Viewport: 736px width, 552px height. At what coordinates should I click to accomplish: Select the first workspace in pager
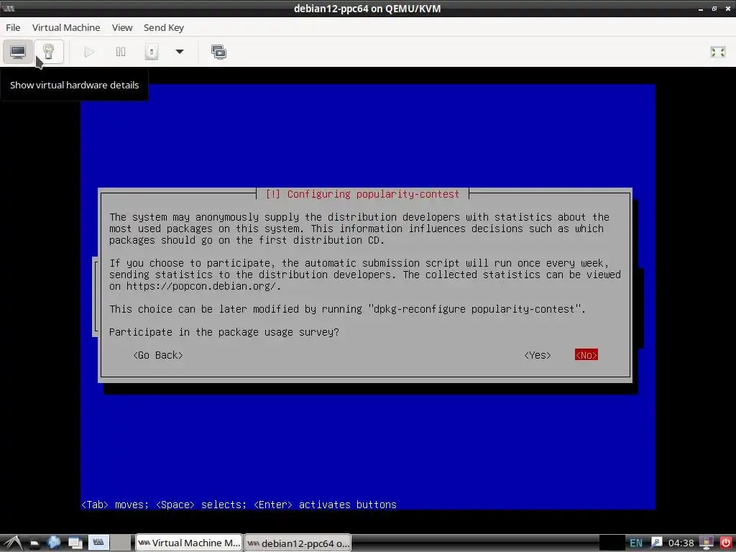click(98, 543)
